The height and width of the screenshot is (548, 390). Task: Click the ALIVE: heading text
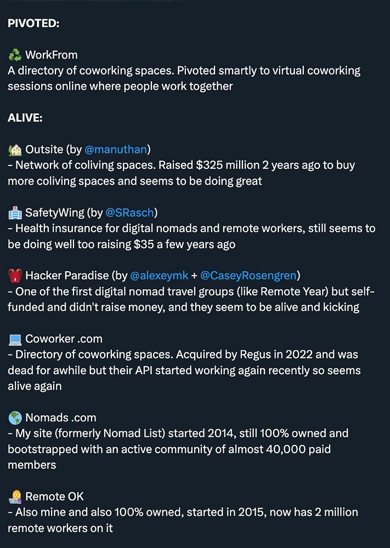pyautogui.click(x=25, y=118)
